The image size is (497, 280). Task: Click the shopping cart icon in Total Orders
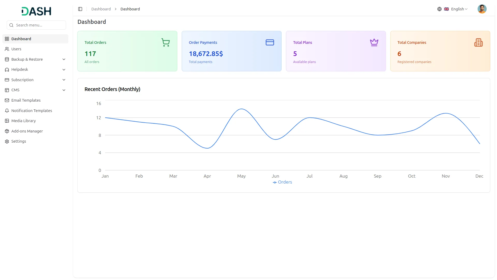point(165,43)
